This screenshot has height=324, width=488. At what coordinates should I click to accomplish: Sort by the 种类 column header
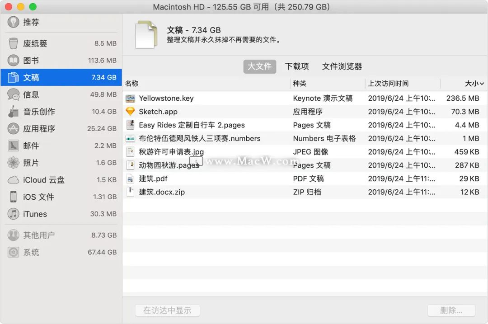click(x=300, y=84)
